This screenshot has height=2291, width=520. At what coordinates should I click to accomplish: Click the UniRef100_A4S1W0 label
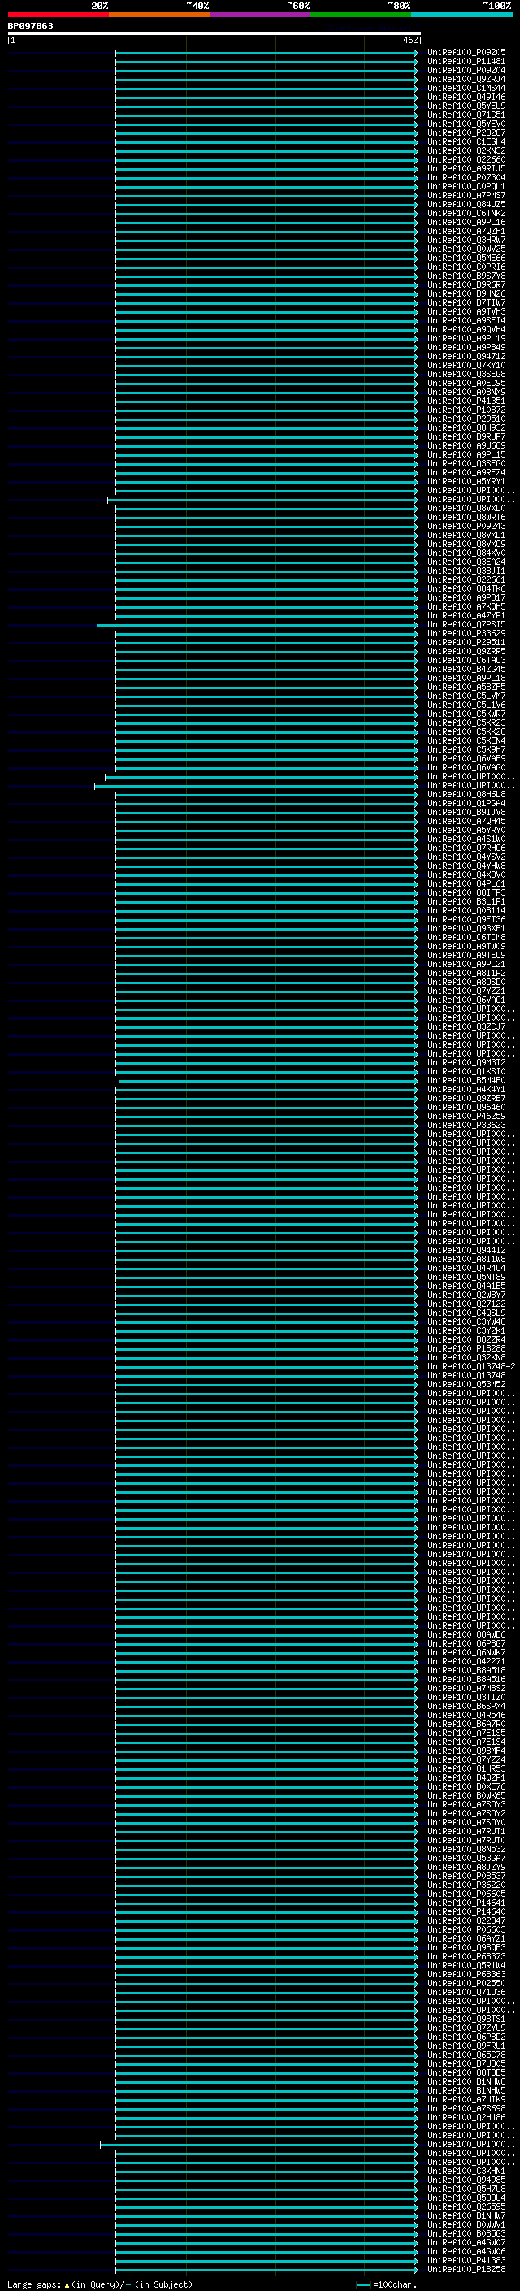pos(466,840)
